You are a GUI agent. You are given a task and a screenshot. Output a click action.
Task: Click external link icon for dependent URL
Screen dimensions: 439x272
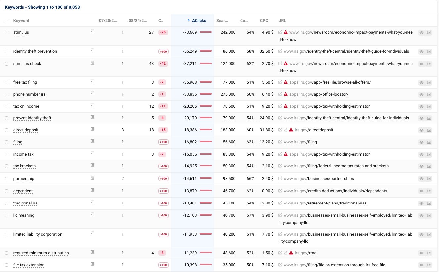click(280, 191)
